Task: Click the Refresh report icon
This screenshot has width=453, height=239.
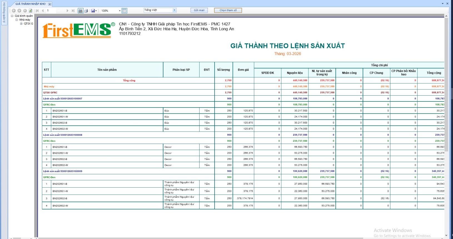Action: [x=31, y=11]
